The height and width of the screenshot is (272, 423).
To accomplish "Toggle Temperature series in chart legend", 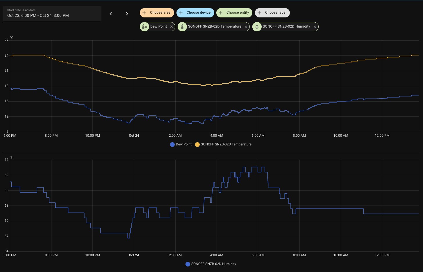I will (226, 144).
